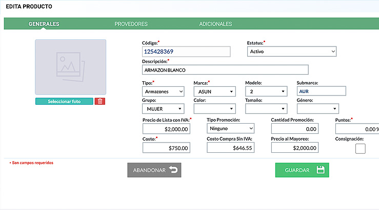Click the Costo price field
Viewport: 379px width, 210px height.
tap(166, 148)
